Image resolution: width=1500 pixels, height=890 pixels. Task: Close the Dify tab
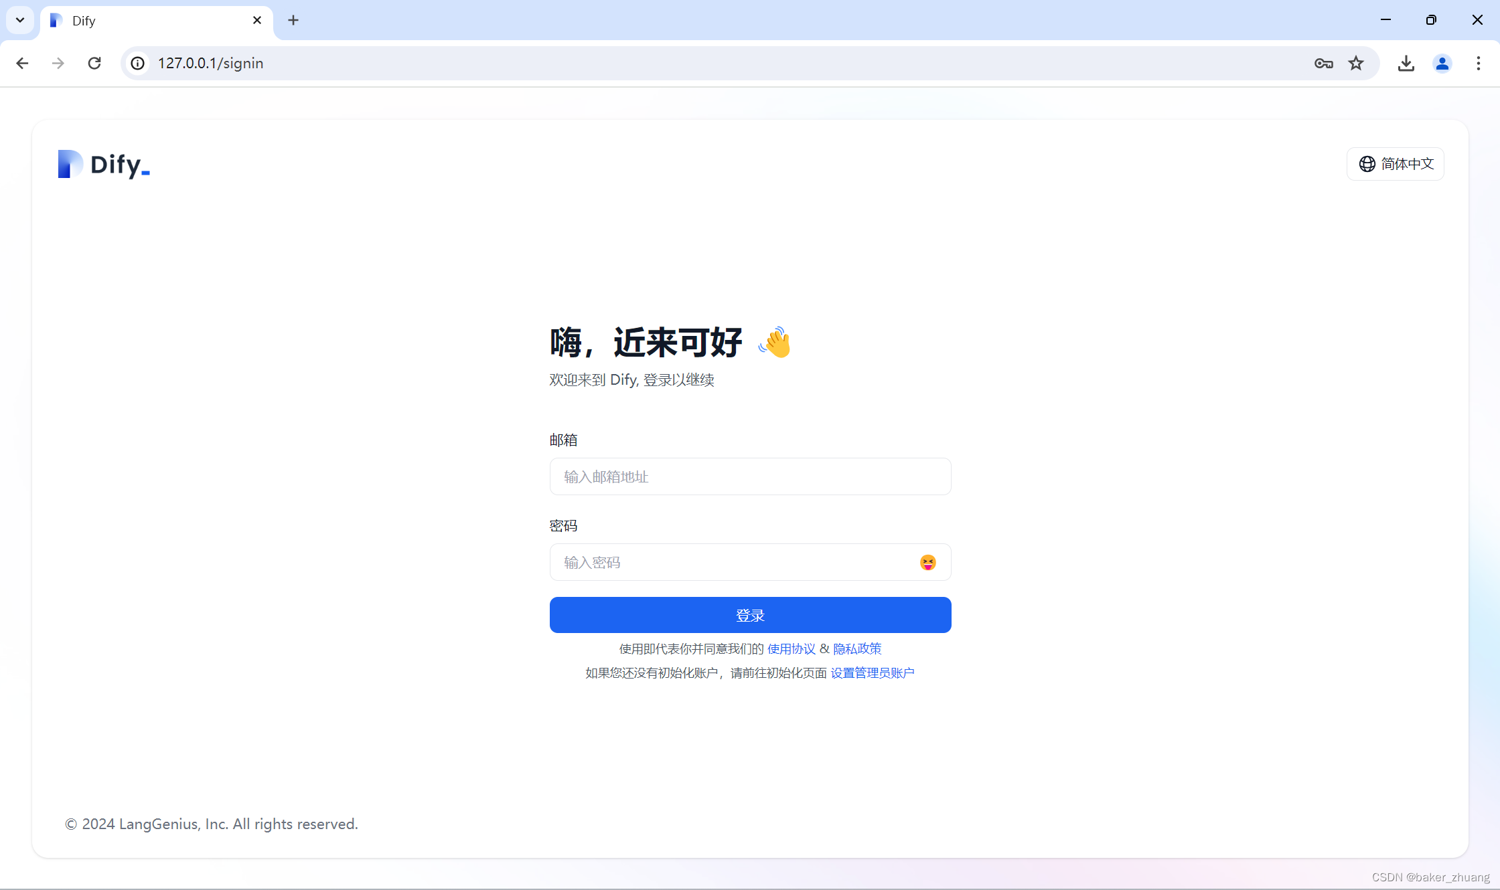click(x=257, y=20)
